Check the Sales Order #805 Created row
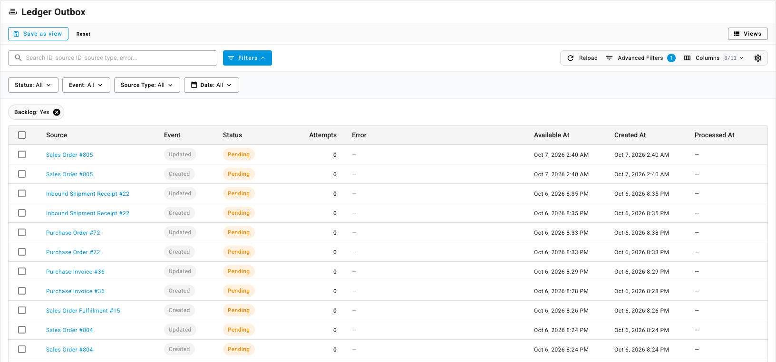 pyautogui.click(x=22, y=174)
